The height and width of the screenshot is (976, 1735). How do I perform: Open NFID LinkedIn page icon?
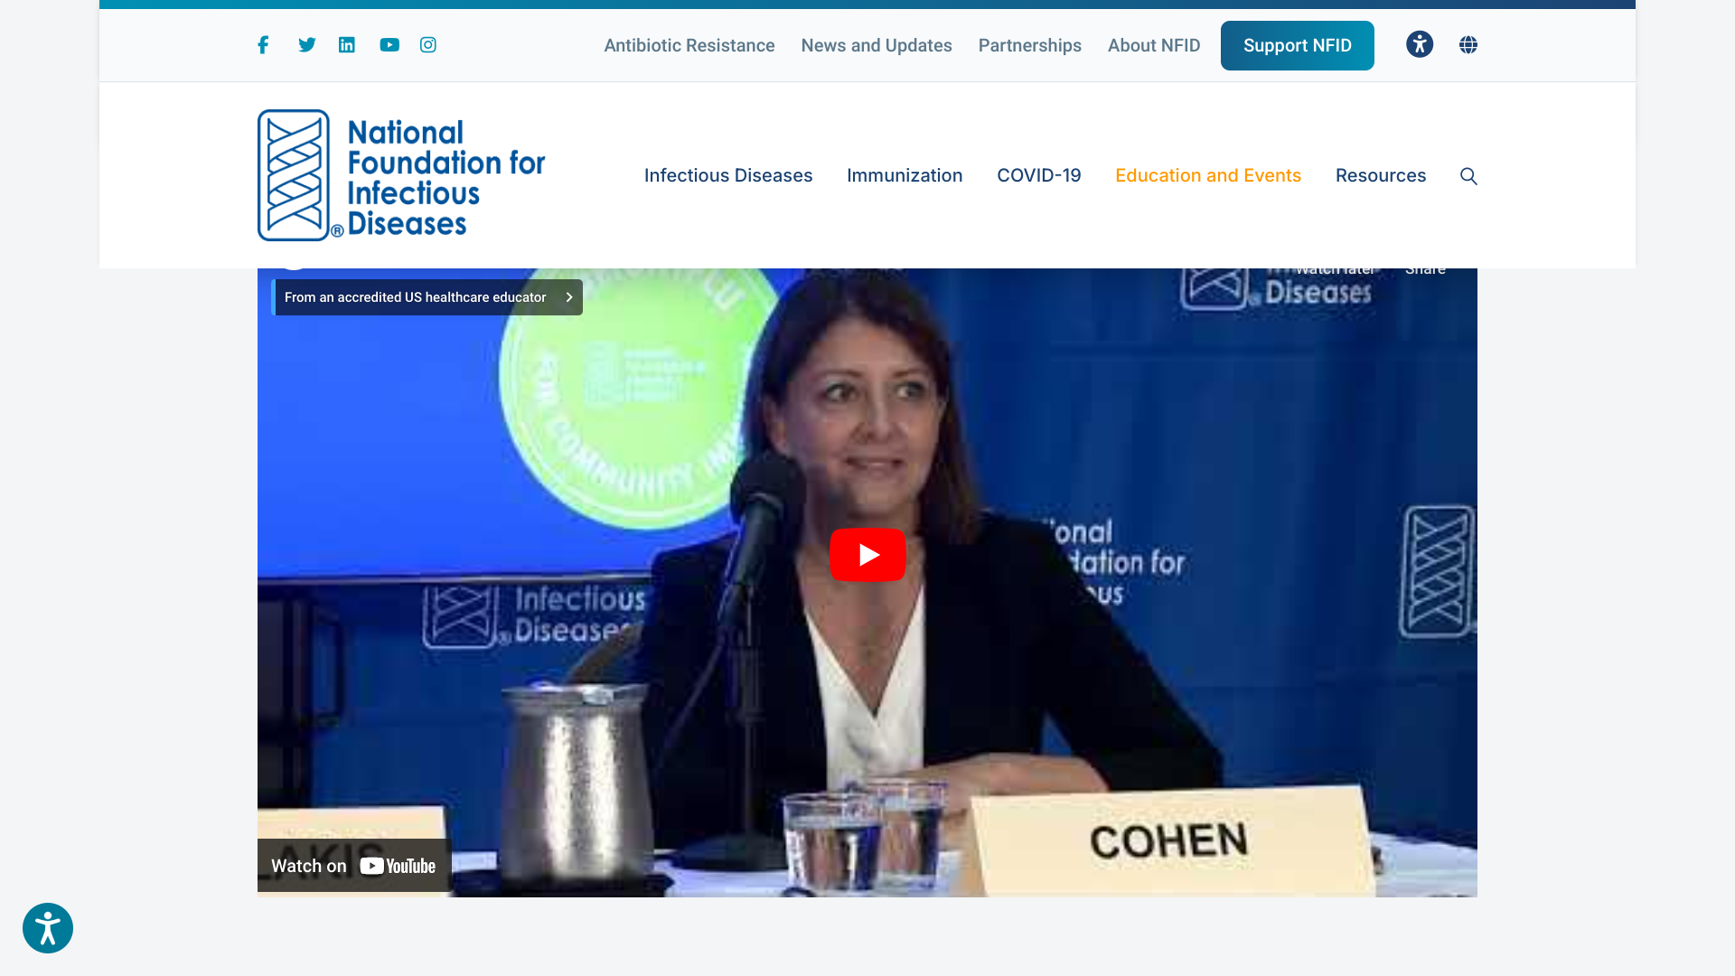(x=347, y=45)
